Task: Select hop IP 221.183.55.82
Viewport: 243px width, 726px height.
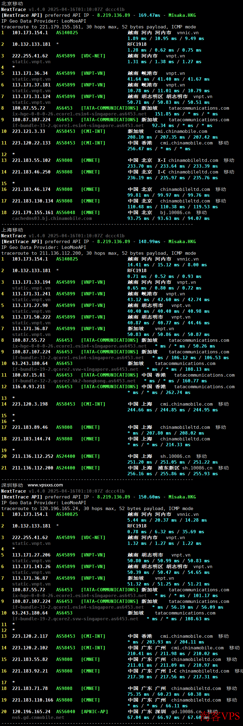Action: point(30,659)
